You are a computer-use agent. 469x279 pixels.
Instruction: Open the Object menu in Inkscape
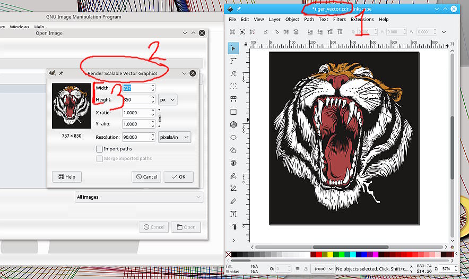tap(292, 19)
